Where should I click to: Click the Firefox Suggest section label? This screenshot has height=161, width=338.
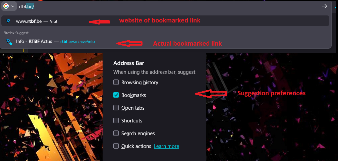16,33
